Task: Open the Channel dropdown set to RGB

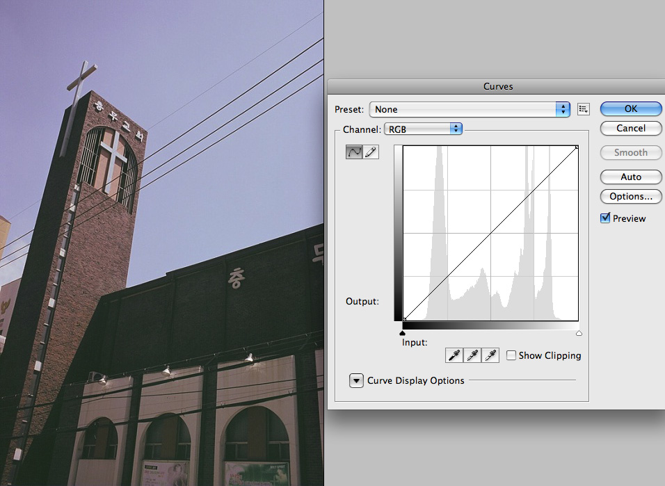Action: (423, 129)
